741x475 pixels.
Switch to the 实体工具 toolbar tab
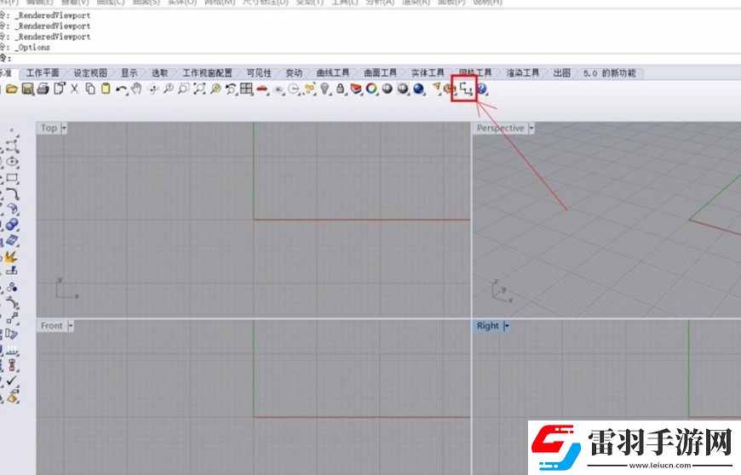click(x=428, y=73)
